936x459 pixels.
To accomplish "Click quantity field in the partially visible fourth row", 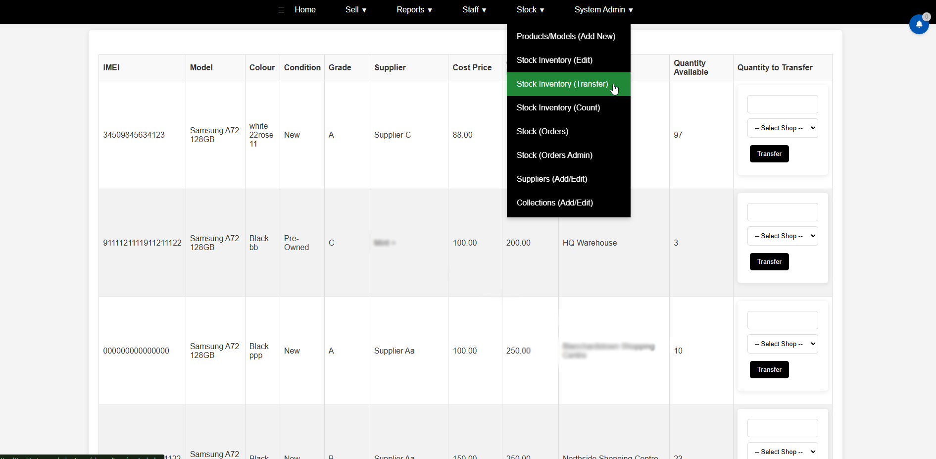I will pos(783,428).
